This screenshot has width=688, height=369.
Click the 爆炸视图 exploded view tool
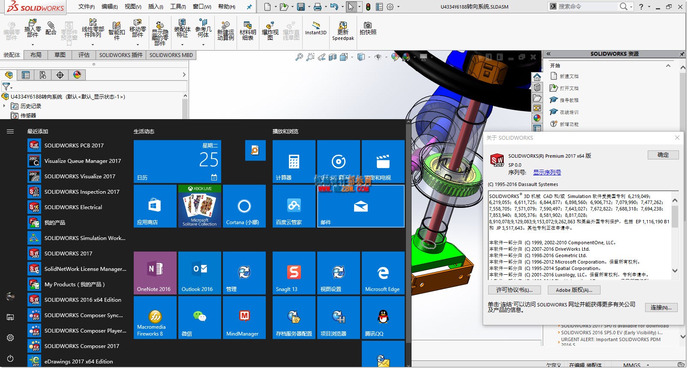click(x=270, y=31)
